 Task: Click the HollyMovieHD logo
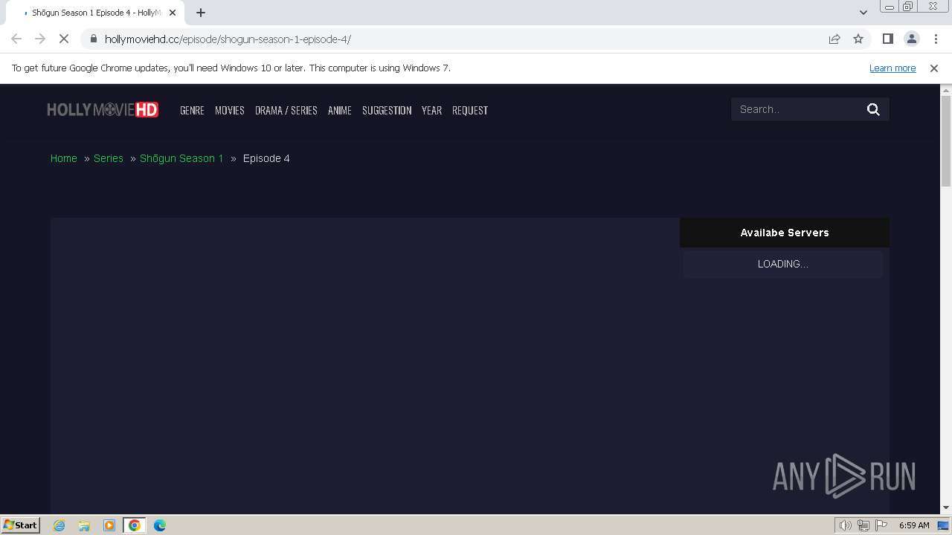[x=103, y=110]
